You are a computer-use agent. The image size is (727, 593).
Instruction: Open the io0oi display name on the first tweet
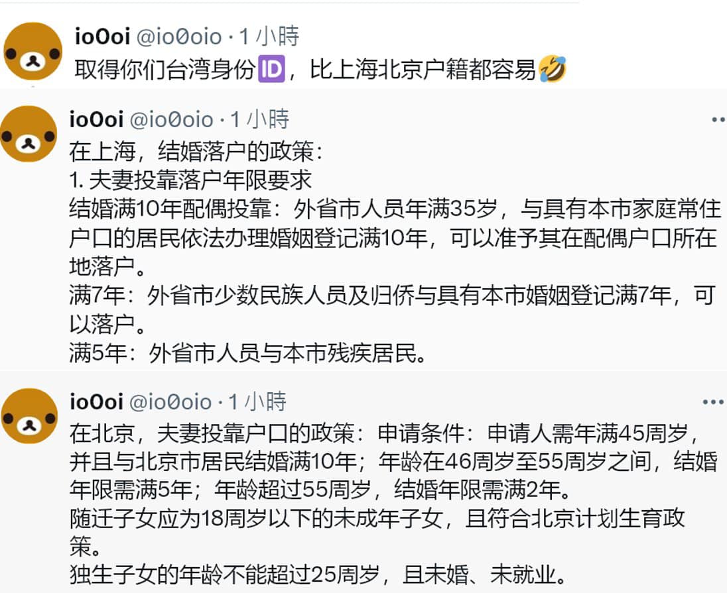(102, 36)
